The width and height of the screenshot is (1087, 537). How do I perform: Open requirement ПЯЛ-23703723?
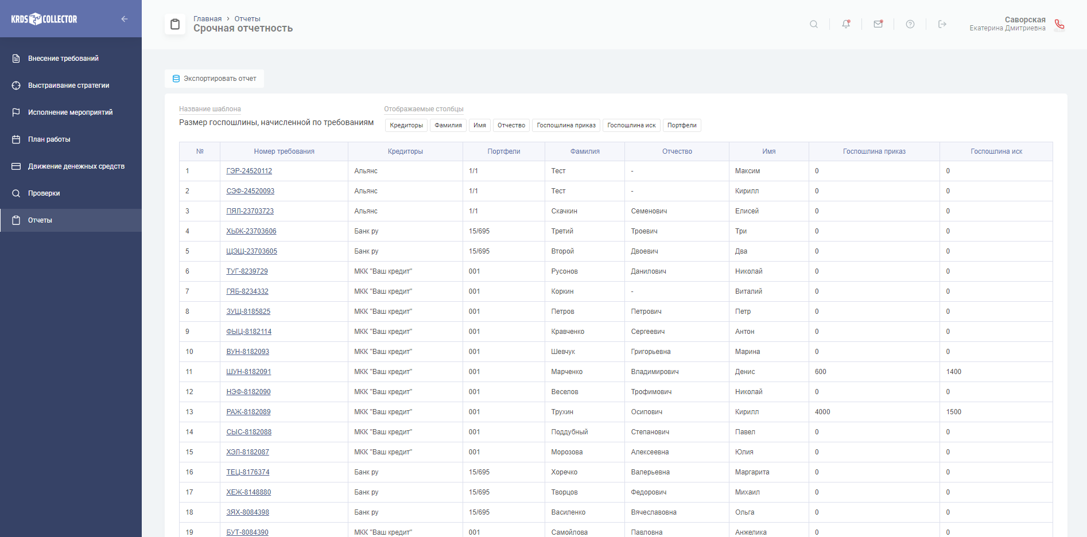(250, 211)
